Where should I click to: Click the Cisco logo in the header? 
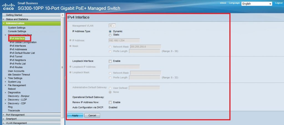coord(9,7)
